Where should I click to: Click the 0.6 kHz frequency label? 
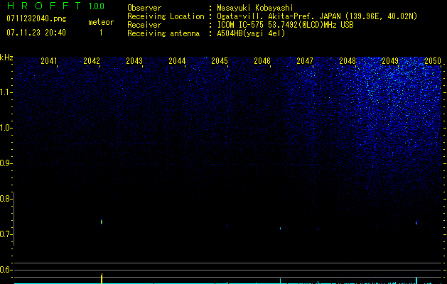6,270
